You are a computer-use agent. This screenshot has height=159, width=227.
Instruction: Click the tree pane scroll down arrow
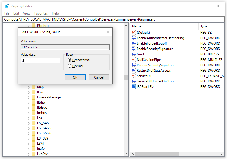(126, 154)
